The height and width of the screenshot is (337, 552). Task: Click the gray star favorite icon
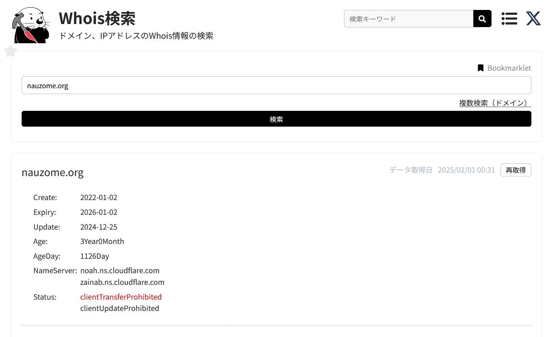(x=11, y=51)
